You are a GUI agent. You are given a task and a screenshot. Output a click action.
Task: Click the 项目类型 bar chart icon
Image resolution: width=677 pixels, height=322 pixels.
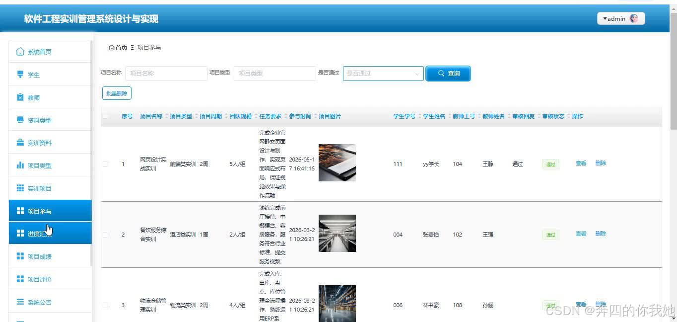pyautogui.click(x=20, y=165)
